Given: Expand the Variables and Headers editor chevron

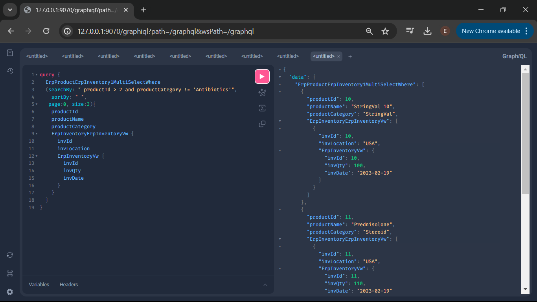Looking at the screenshot, I should pos(265,285).
